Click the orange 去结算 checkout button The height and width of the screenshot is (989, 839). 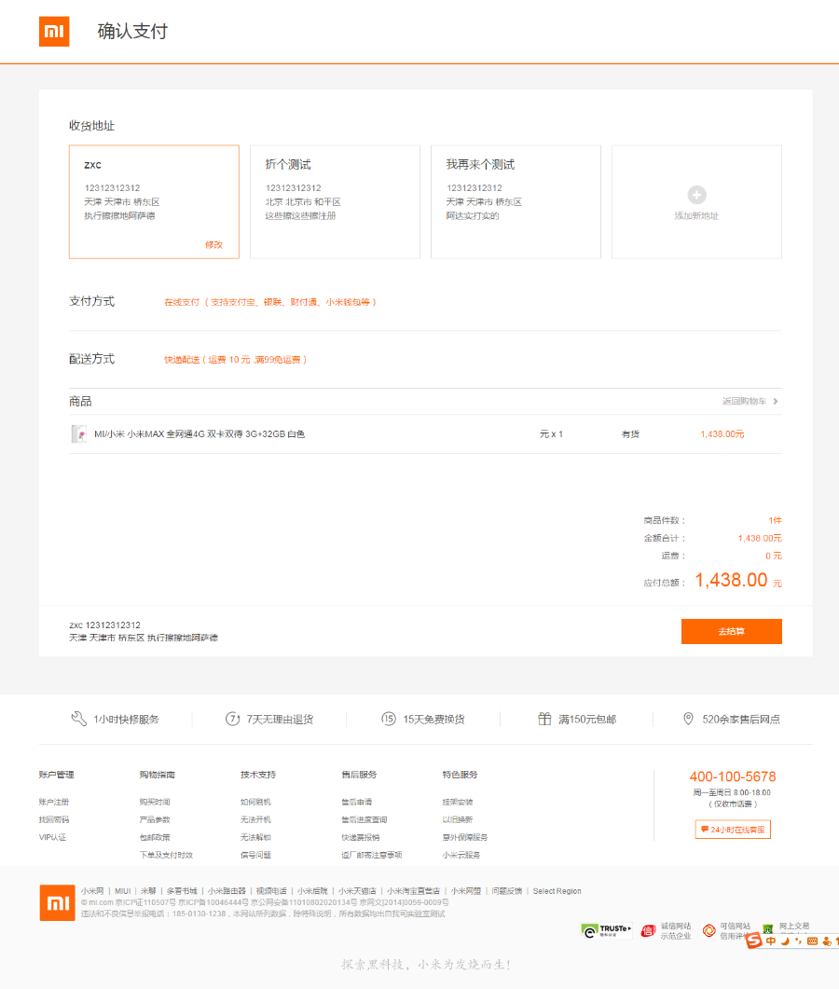pyautogui.click(x=732, y=631)
